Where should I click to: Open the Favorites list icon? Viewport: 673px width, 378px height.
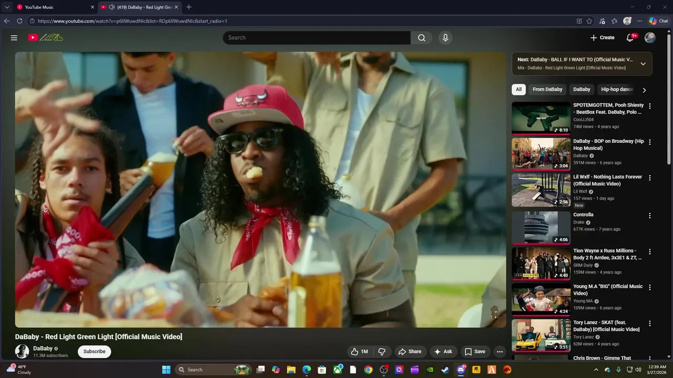(614, 21)
